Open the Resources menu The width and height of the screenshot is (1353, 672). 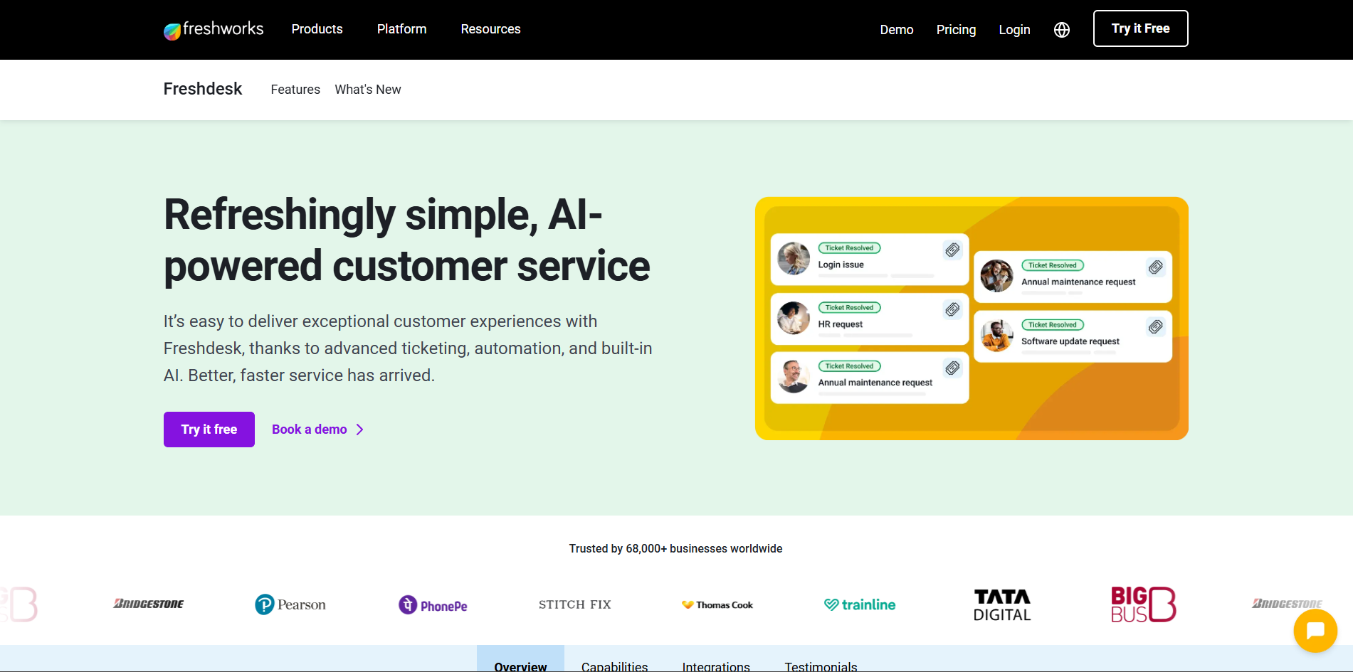(x=491, y=29)
